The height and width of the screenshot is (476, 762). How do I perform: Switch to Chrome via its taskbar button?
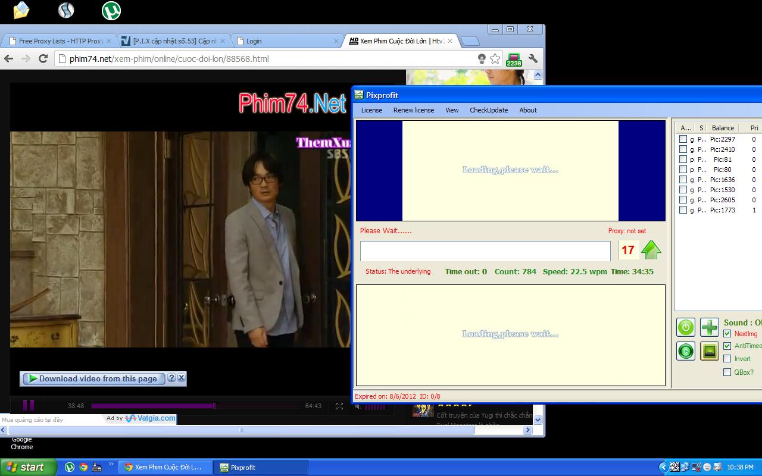[x=165, y=467]
